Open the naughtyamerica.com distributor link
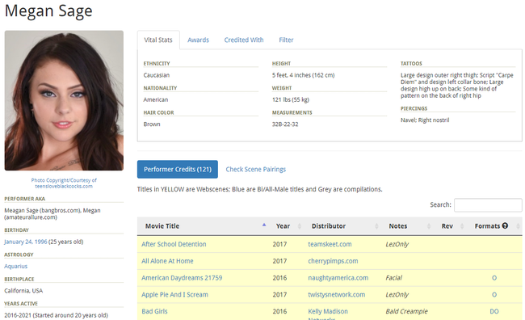This screenshot has height=320, width=525. (x=338, y=278)
